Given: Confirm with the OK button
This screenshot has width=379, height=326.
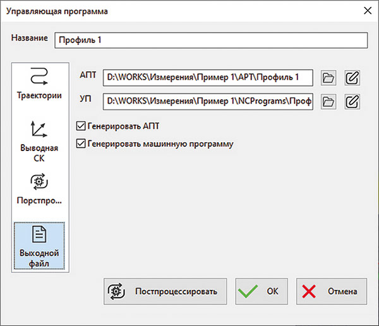Looking at the screenshot, I should click(x=262, y=291).
